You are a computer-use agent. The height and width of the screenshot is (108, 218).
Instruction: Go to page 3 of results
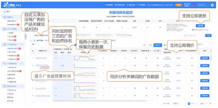[x=193, y=104]
